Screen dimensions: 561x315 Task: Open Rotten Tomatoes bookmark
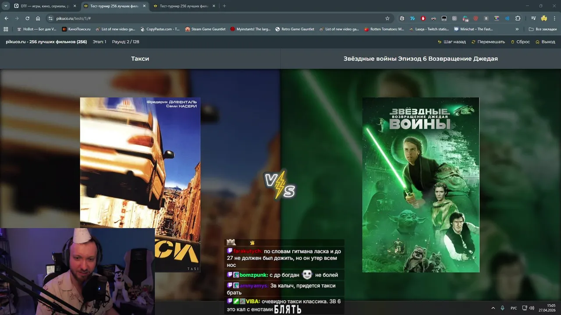384,29
